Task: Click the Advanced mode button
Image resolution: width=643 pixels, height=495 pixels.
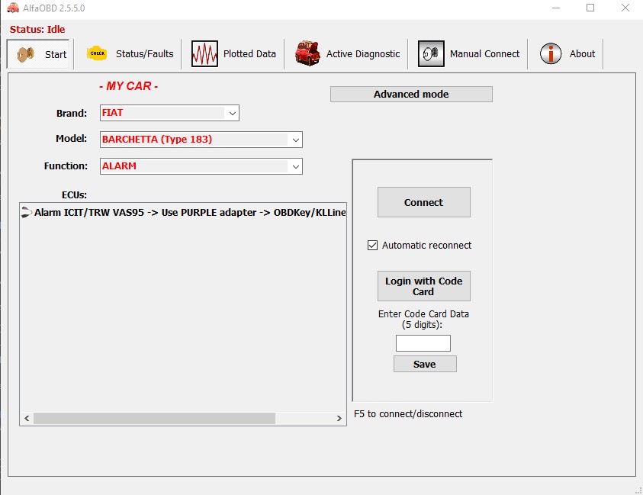Action: [x=411, y=95]
